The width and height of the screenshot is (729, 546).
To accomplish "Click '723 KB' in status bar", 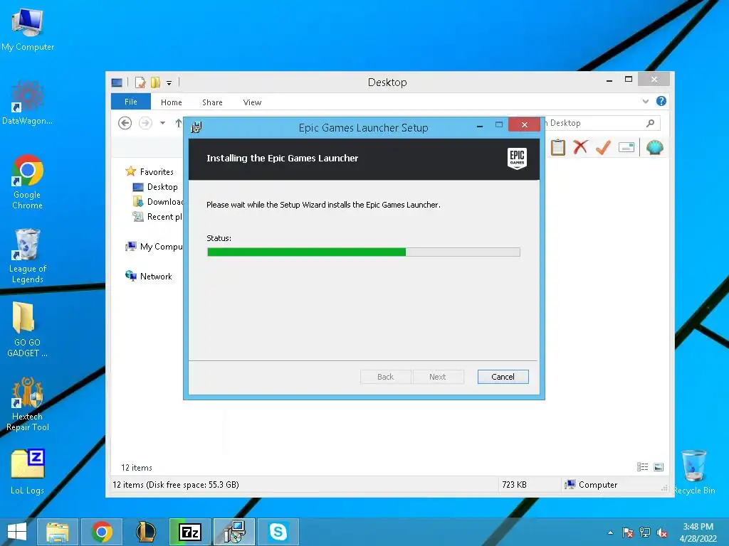I will 514,485.
